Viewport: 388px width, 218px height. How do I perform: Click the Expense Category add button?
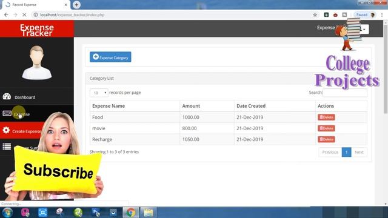tap(110, 57)
